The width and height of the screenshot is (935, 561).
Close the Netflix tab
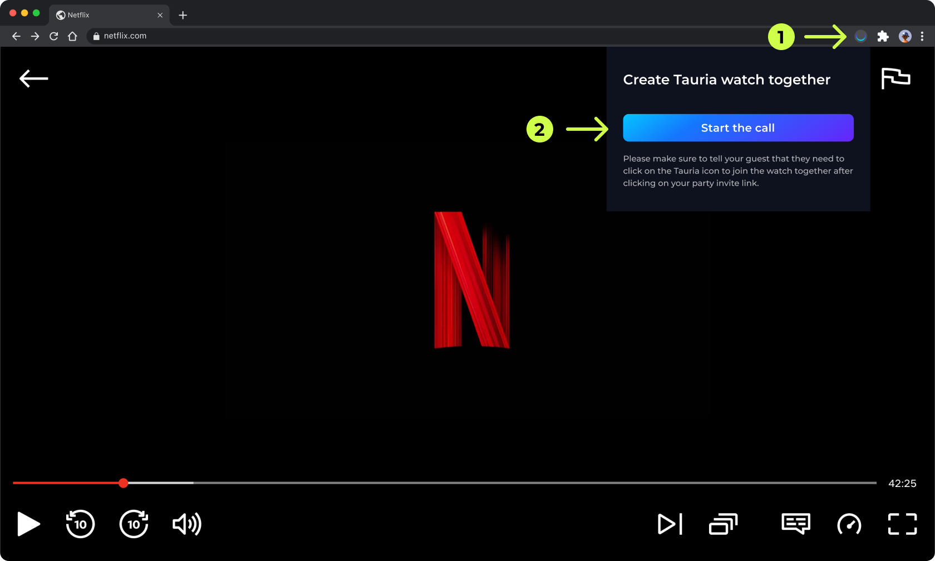[160, 15]
